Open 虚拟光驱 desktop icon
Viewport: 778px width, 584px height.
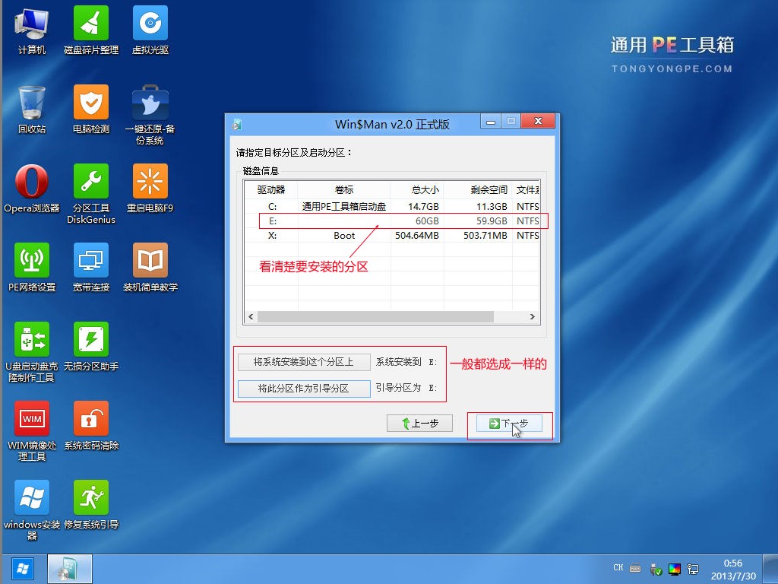(150, 30)
